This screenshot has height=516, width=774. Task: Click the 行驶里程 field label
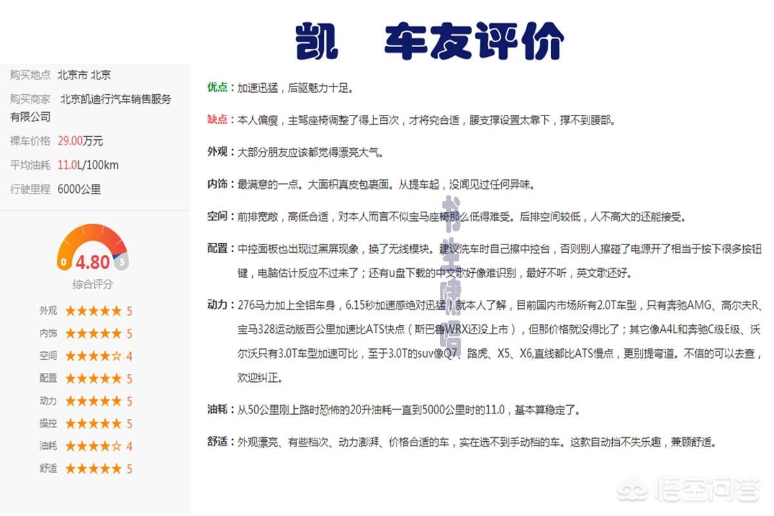(x=30, y=190)
